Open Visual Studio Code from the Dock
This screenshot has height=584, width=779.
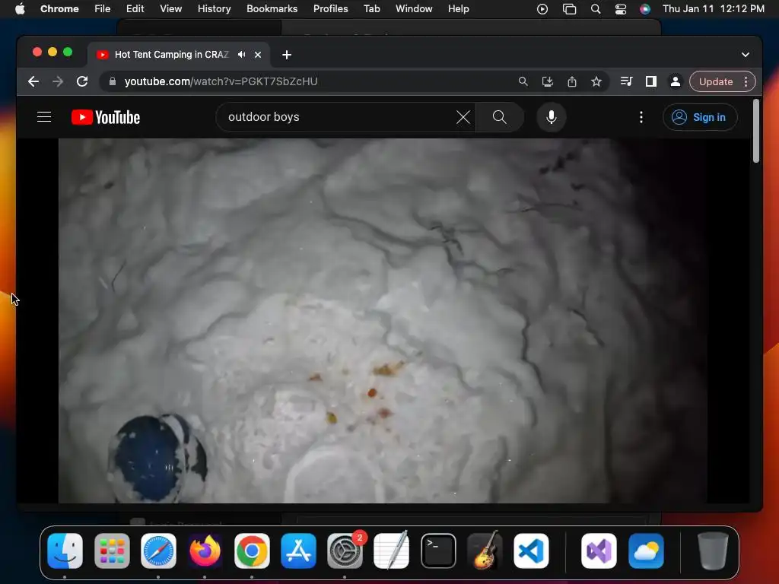531,551
